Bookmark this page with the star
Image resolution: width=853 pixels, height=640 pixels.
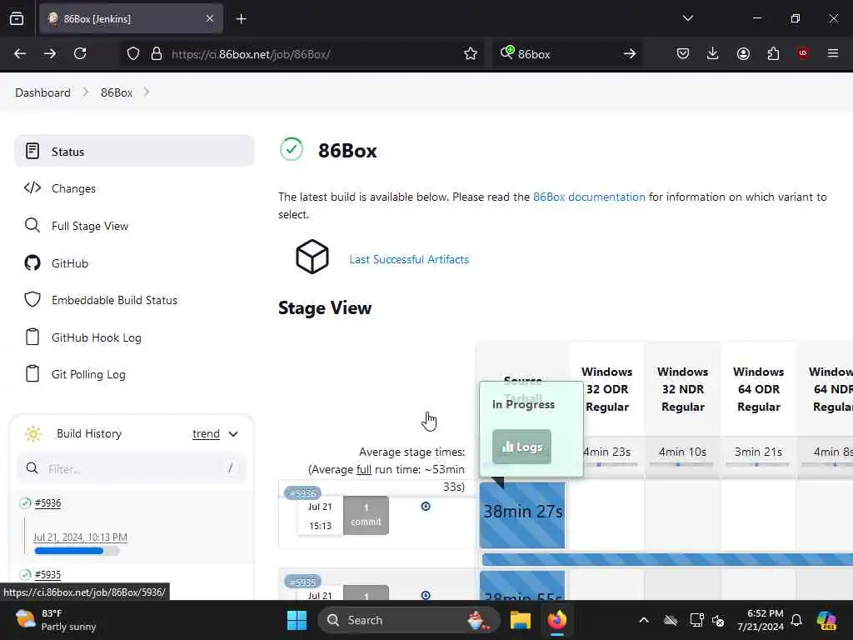tap(471, 53)
